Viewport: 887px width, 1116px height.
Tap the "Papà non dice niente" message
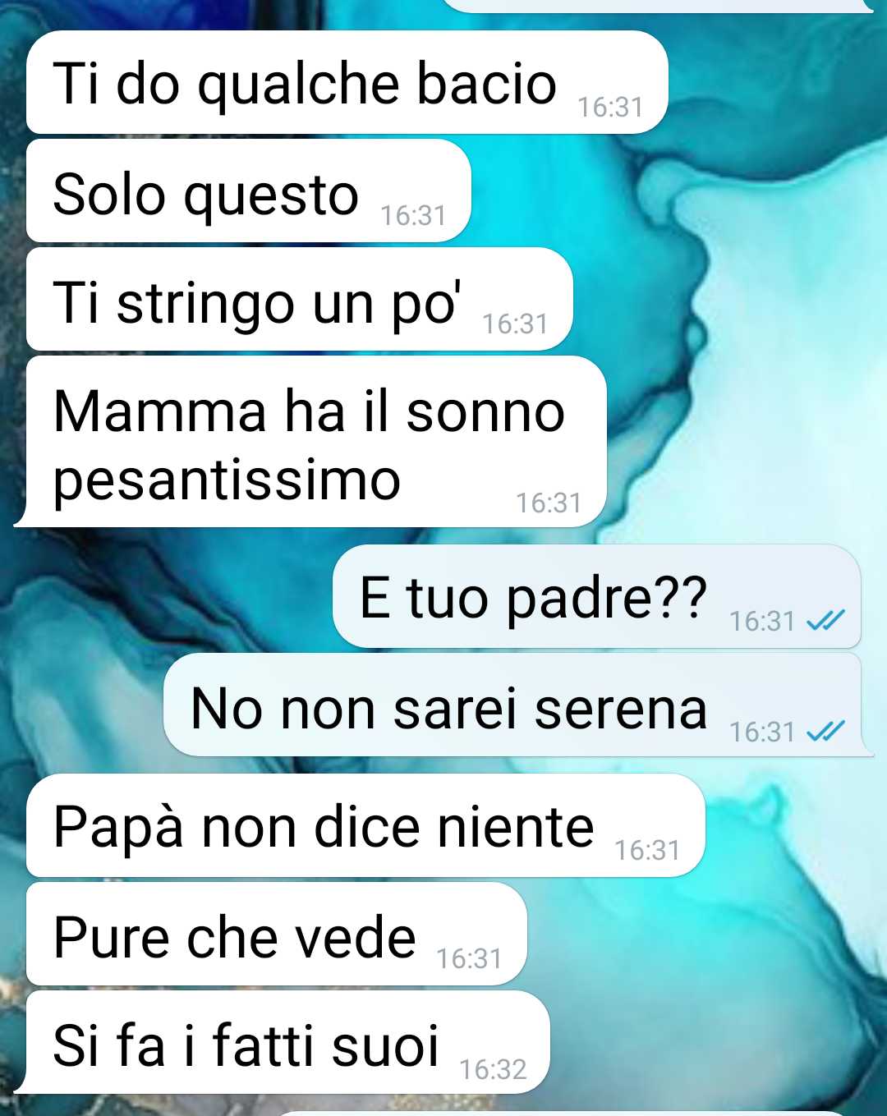pyautogui.click(x=365, y=826)
